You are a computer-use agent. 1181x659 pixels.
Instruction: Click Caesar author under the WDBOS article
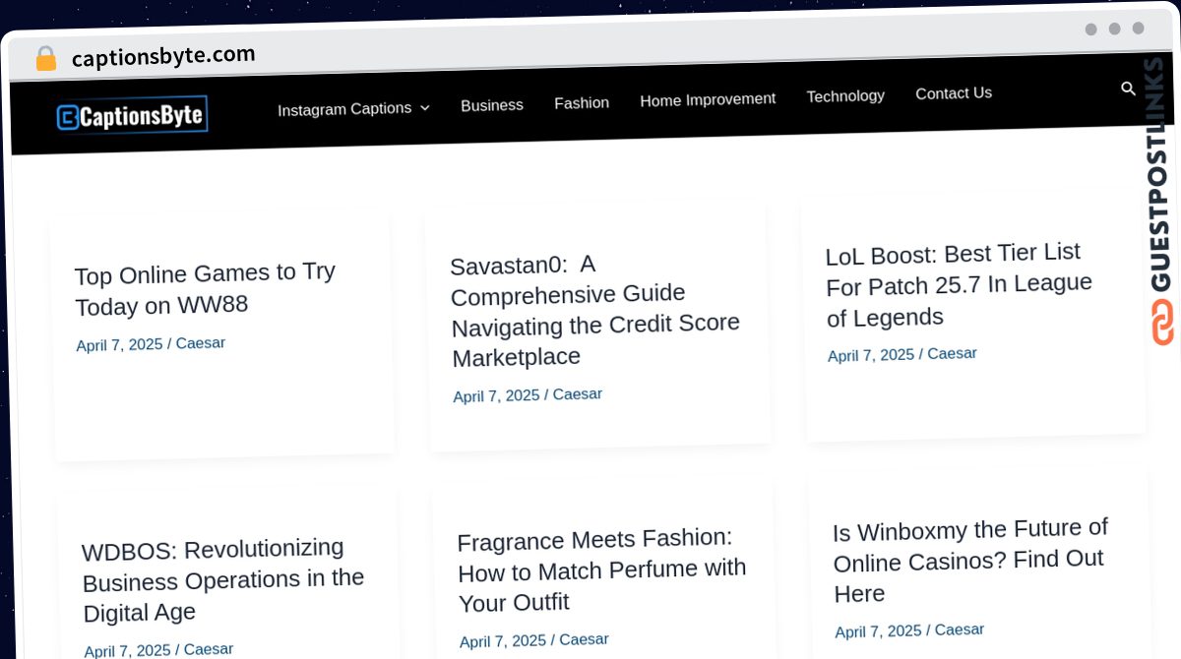(x=209, y=649)
